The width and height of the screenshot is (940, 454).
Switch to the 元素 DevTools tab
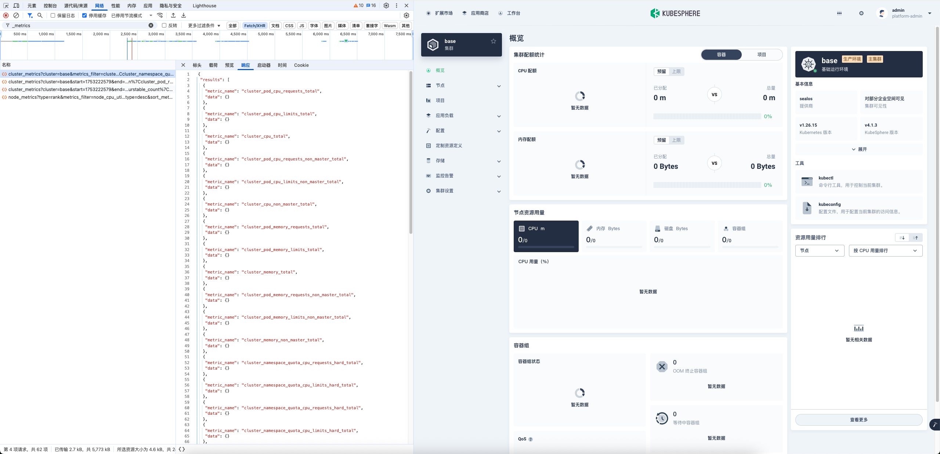coord(32,6)
